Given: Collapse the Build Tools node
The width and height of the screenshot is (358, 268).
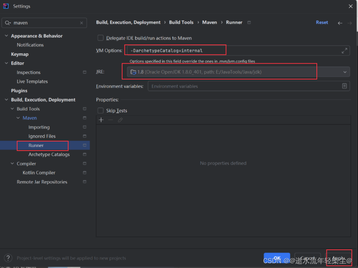Looking at the screenshot, I should (x=12, y=109).
